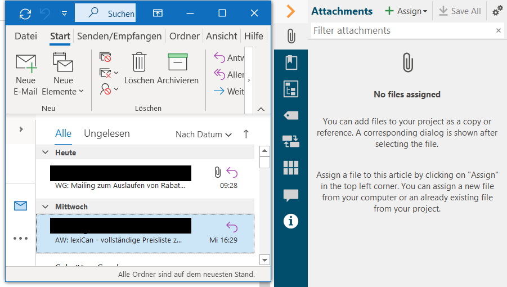Show only Ungelesen messages
Screen dimensions: 507x287
107,133
